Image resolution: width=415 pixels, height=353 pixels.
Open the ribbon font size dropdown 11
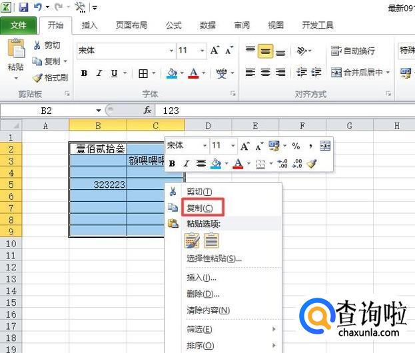tap(202, 51)
